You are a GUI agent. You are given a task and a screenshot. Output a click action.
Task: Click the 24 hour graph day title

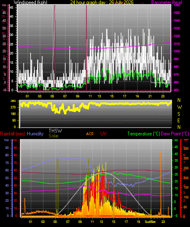click(x=102, y=2)
